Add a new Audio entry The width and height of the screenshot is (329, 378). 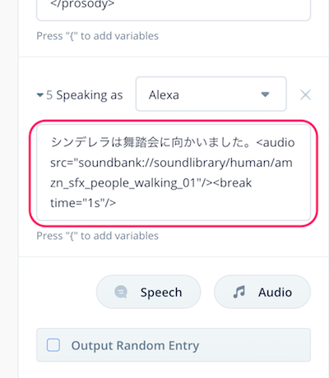(262, 292)
